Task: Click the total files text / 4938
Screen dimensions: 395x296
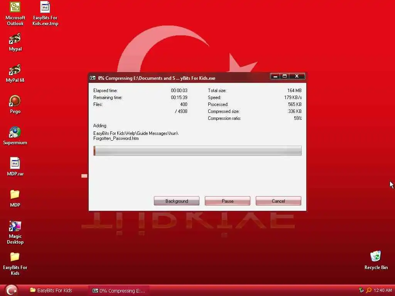Action: pyautogui.click(x=181, y=111)
